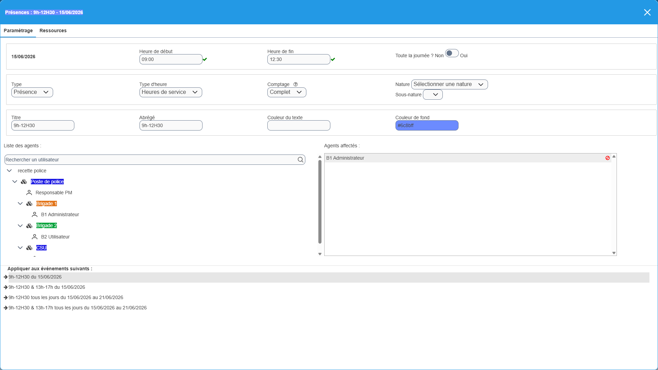Open the Type d'heure dropdown
The width and height of the screenshot is (658, 370).
[x=171, y=92]
